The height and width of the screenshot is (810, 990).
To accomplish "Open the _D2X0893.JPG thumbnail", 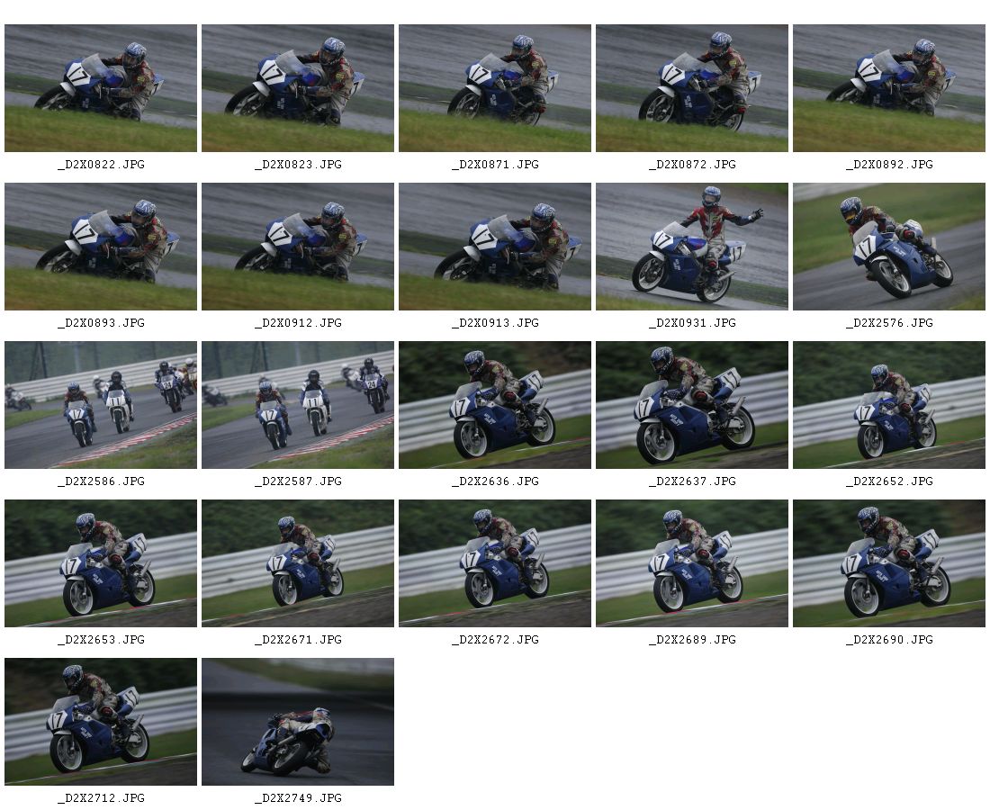I will 101,247.
